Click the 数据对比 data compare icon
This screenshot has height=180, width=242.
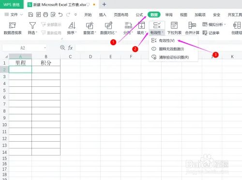tap(108, 25)
